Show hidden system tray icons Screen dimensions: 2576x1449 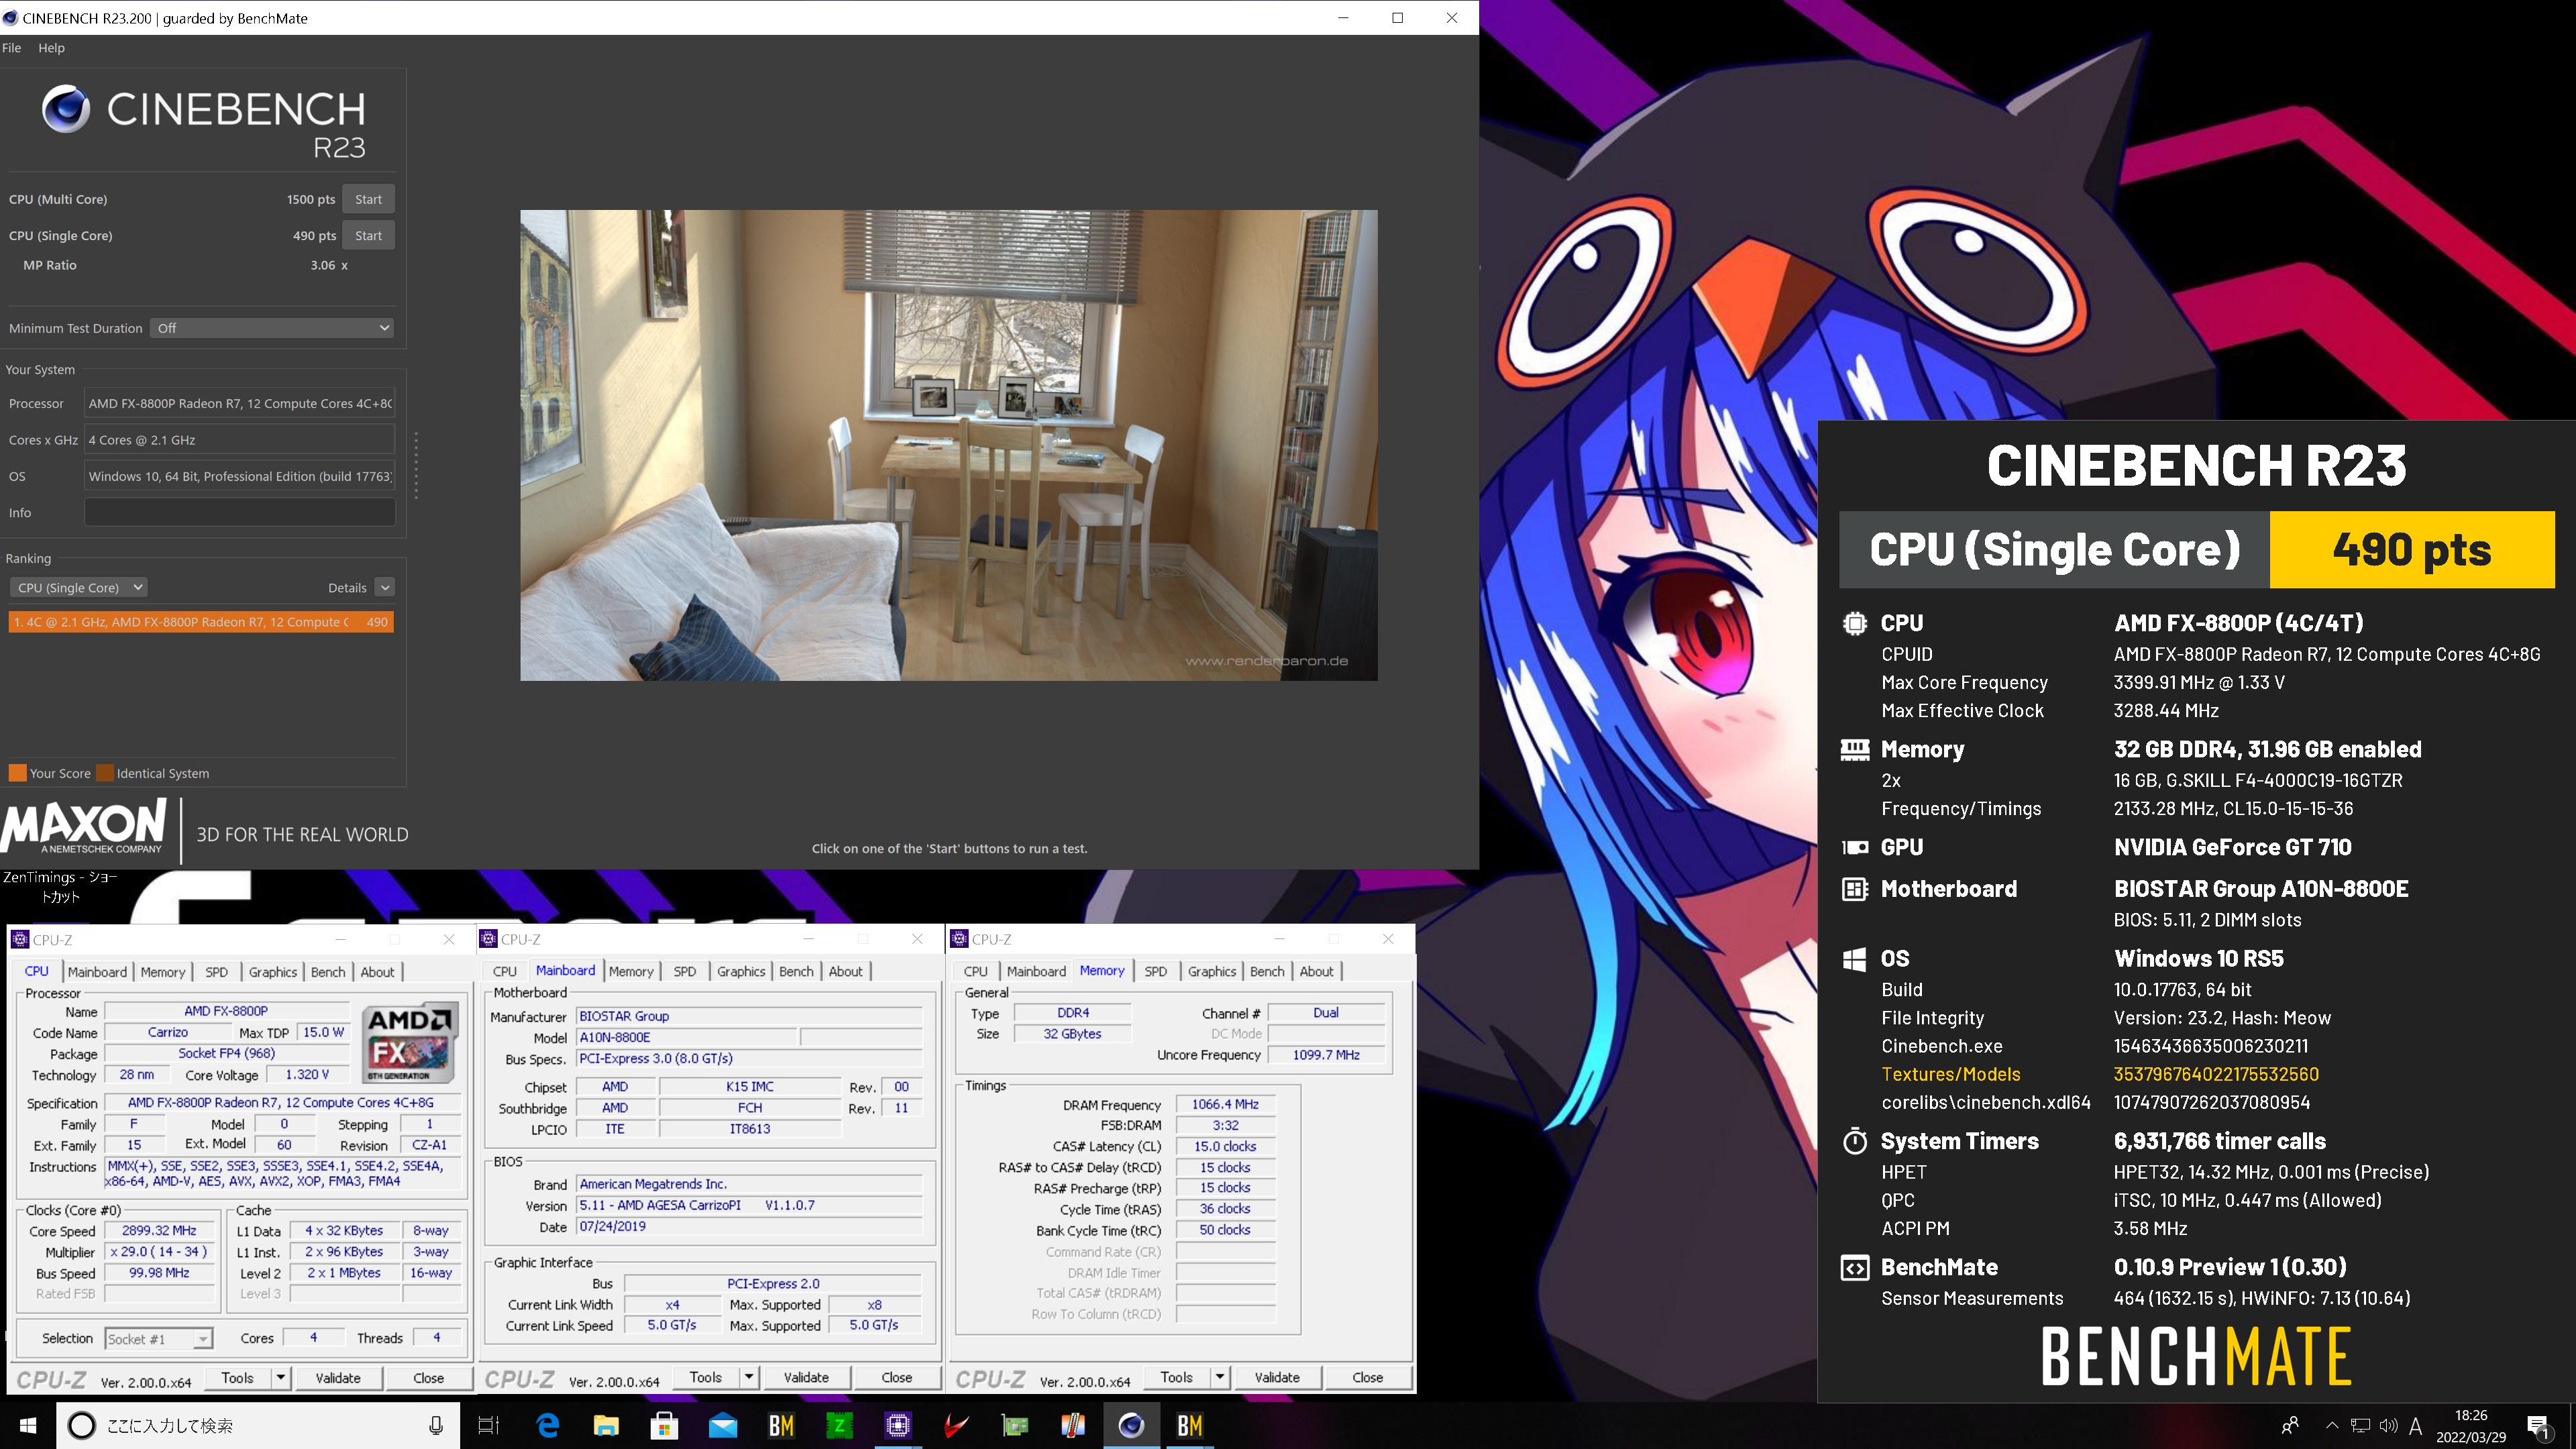2332,1426
